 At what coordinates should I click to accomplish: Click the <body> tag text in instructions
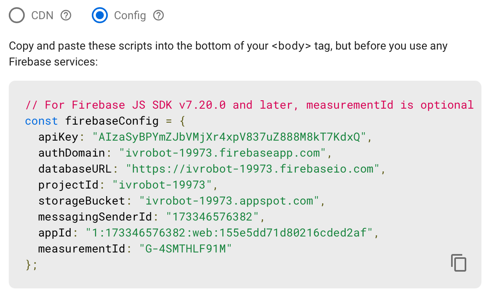coord(291,46)
